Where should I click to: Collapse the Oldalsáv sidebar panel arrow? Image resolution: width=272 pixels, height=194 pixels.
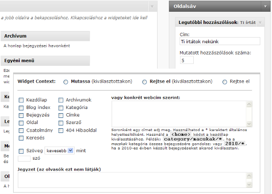coord(265,7)
